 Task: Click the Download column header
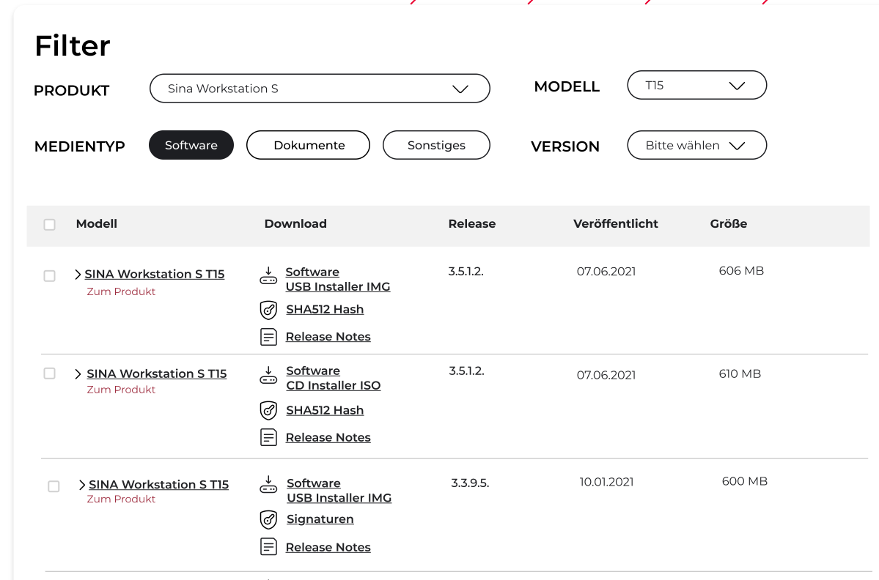[295, 224]
